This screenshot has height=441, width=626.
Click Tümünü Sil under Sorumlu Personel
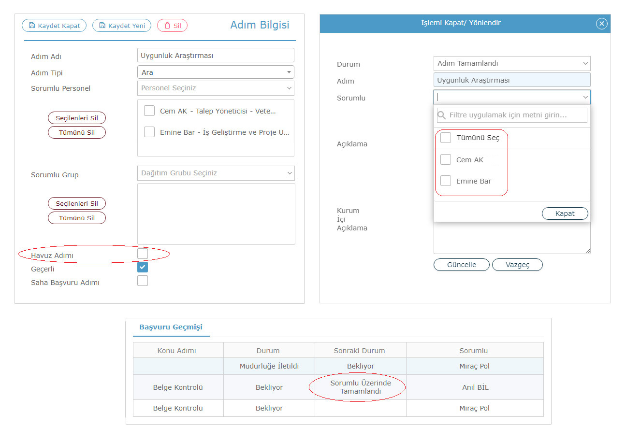pos(77,132)
